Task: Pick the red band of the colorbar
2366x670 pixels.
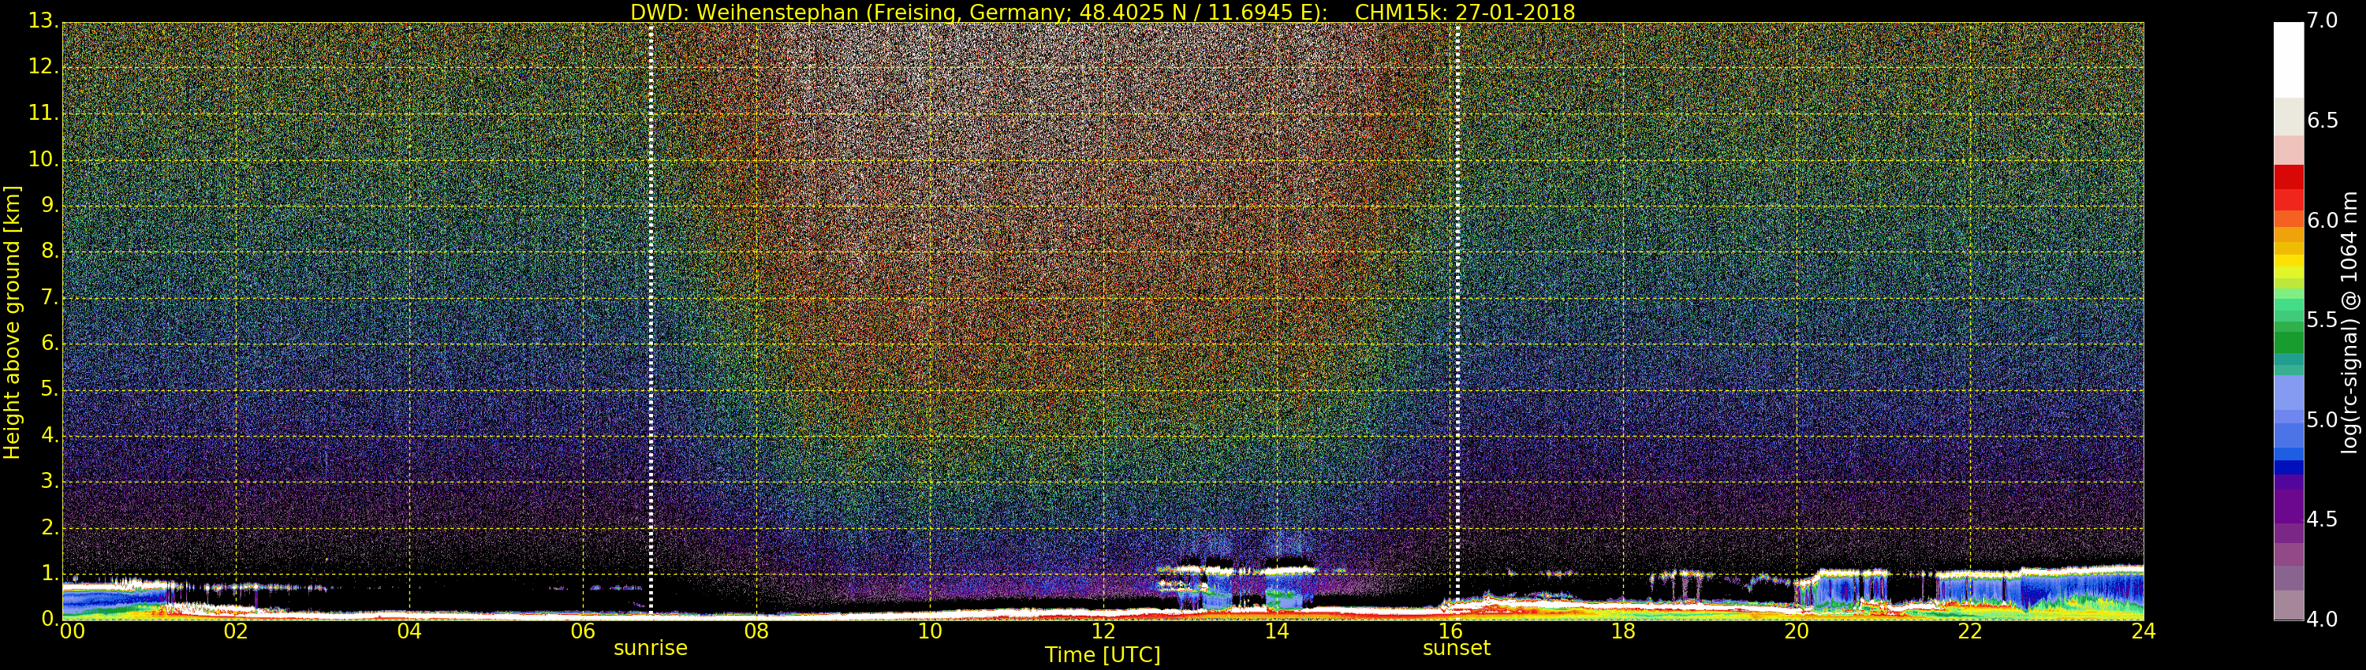Action: point(2288,177)
